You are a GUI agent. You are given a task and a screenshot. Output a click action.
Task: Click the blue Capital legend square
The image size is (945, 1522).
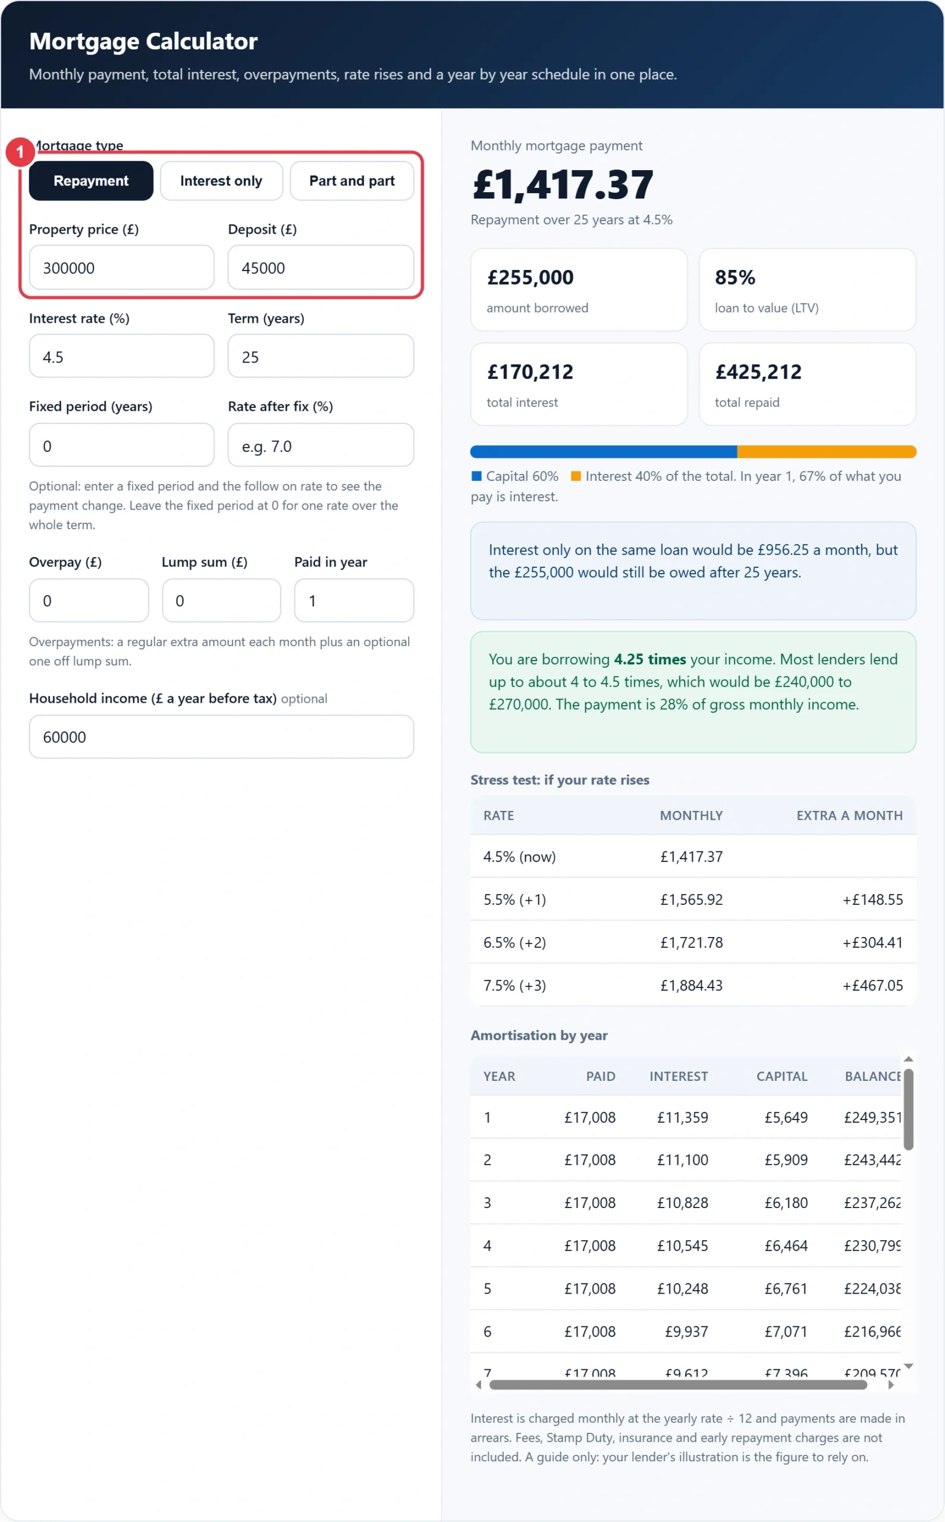tap(476, 476)
